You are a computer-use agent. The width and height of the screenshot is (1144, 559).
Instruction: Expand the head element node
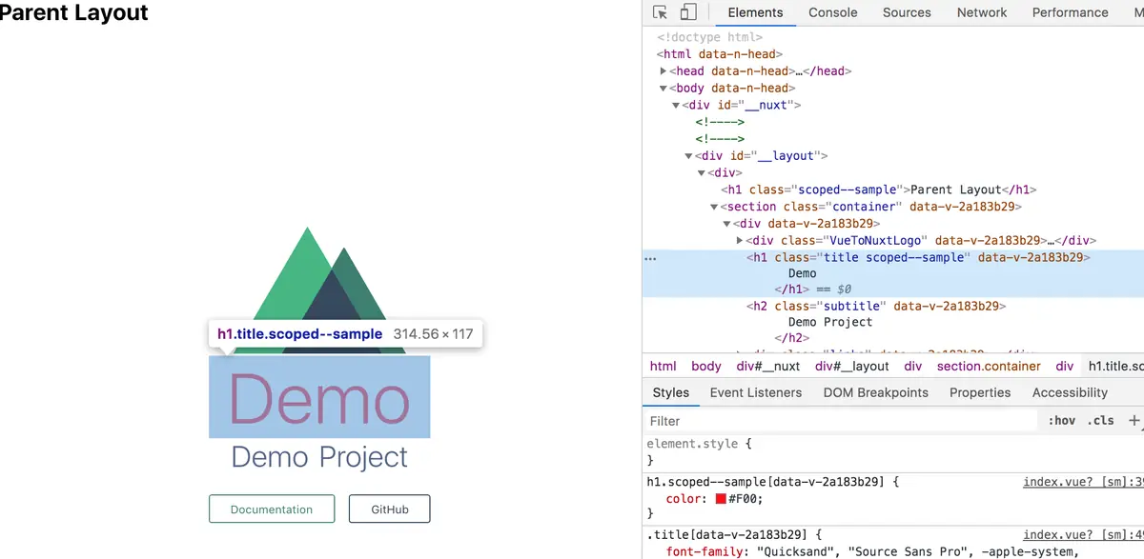click(664, 71)
